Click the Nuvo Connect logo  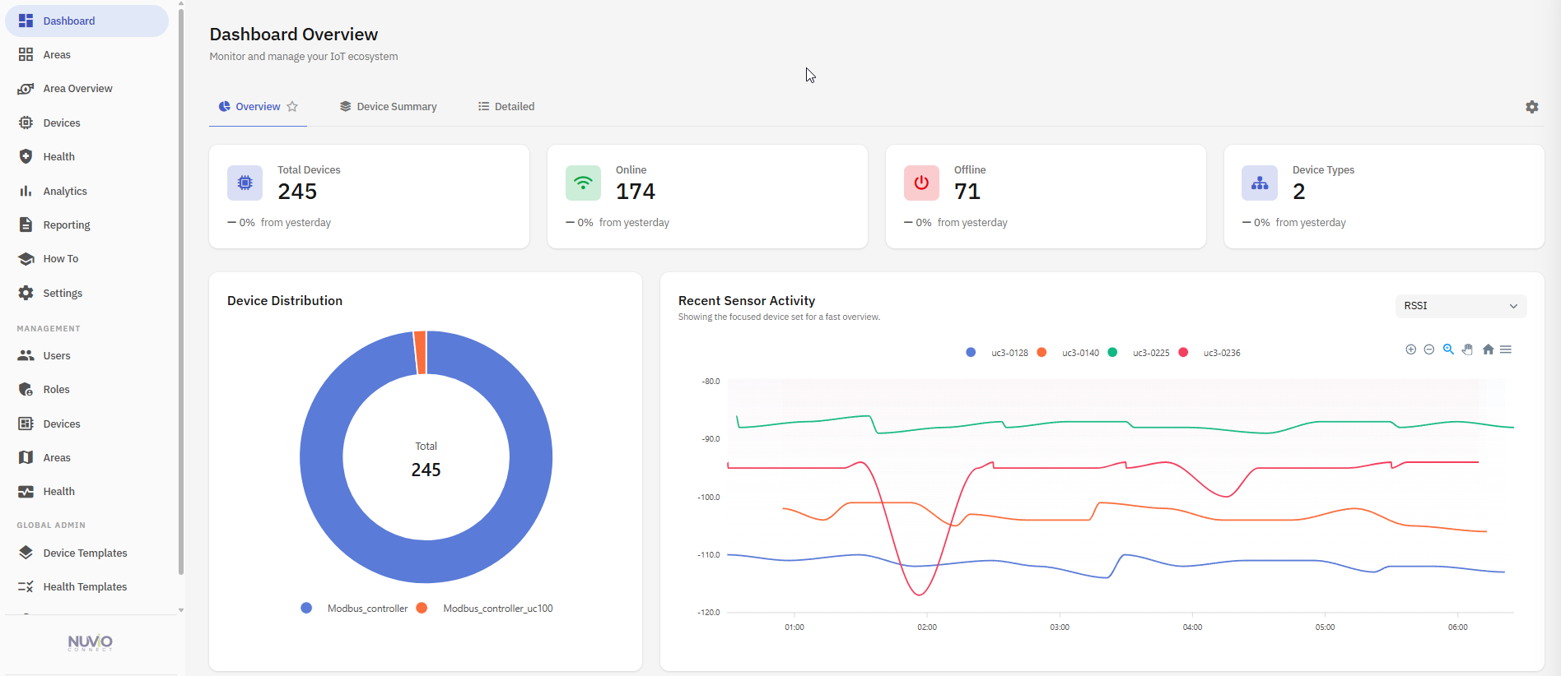[91, 643]
